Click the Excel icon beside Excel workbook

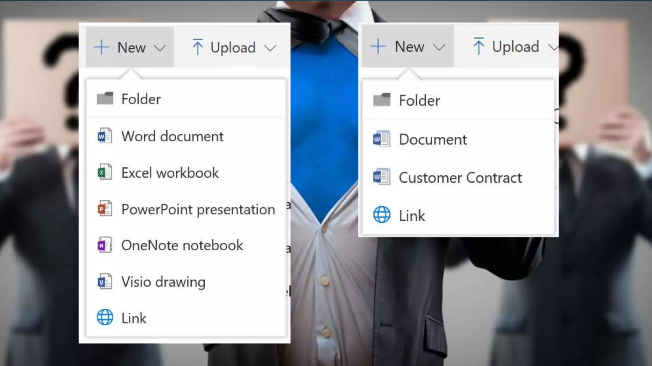[104, 173]
